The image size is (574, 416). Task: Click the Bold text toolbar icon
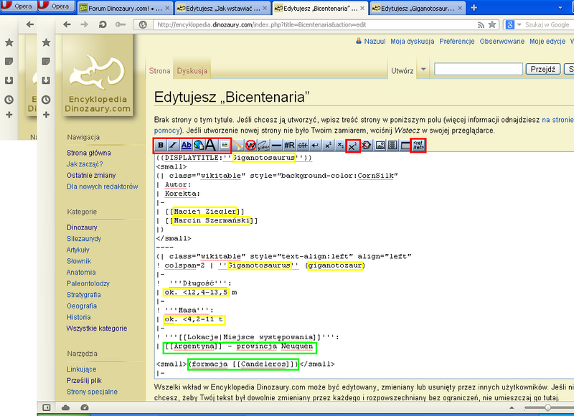[x=161, y=146]
